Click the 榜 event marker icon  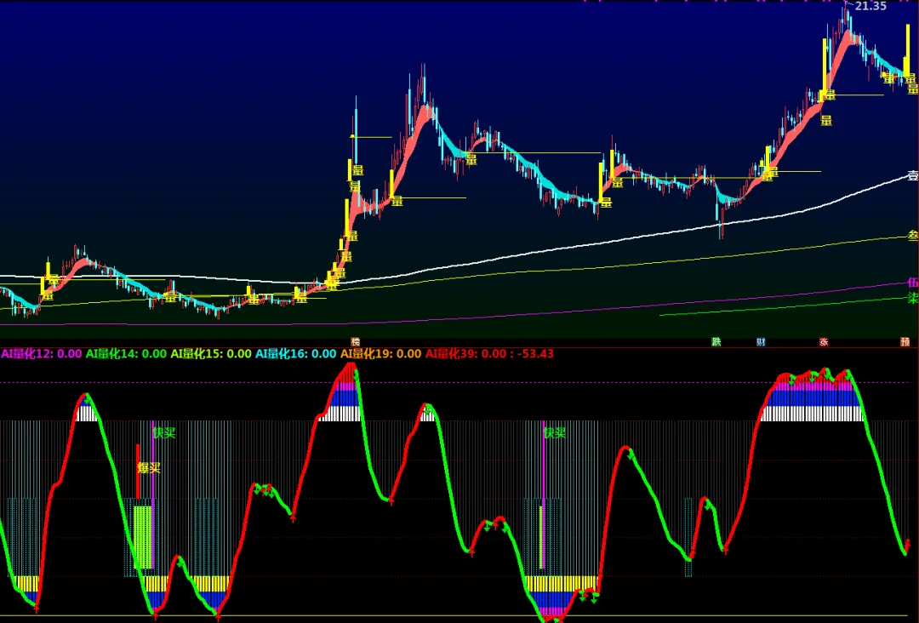tap(355, 341)
